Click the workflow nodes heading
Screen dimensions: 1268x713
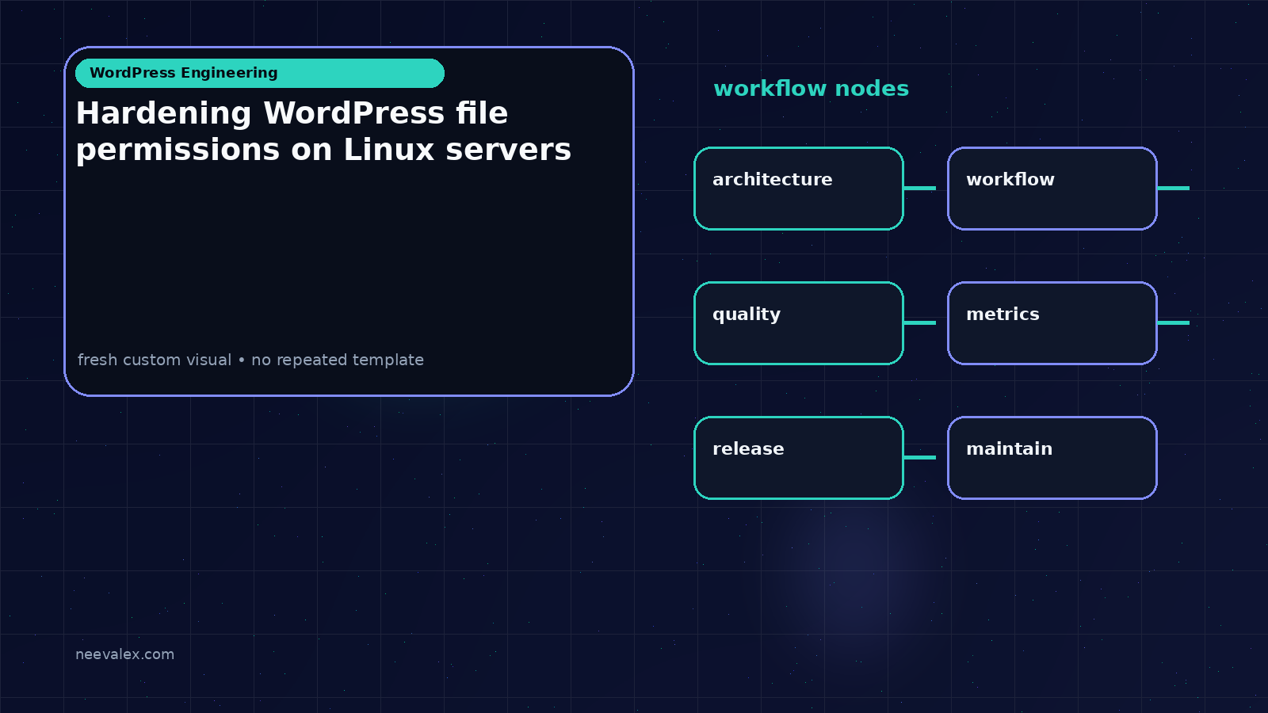[811, 89]
